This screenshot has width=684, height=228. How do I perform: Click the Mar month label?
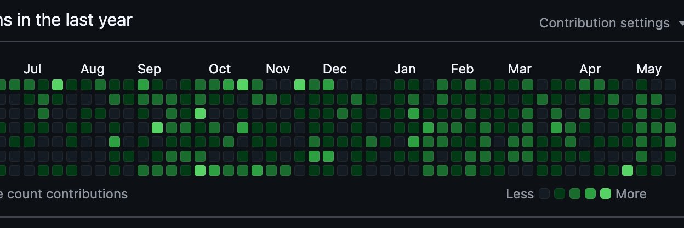click(520, 69)
